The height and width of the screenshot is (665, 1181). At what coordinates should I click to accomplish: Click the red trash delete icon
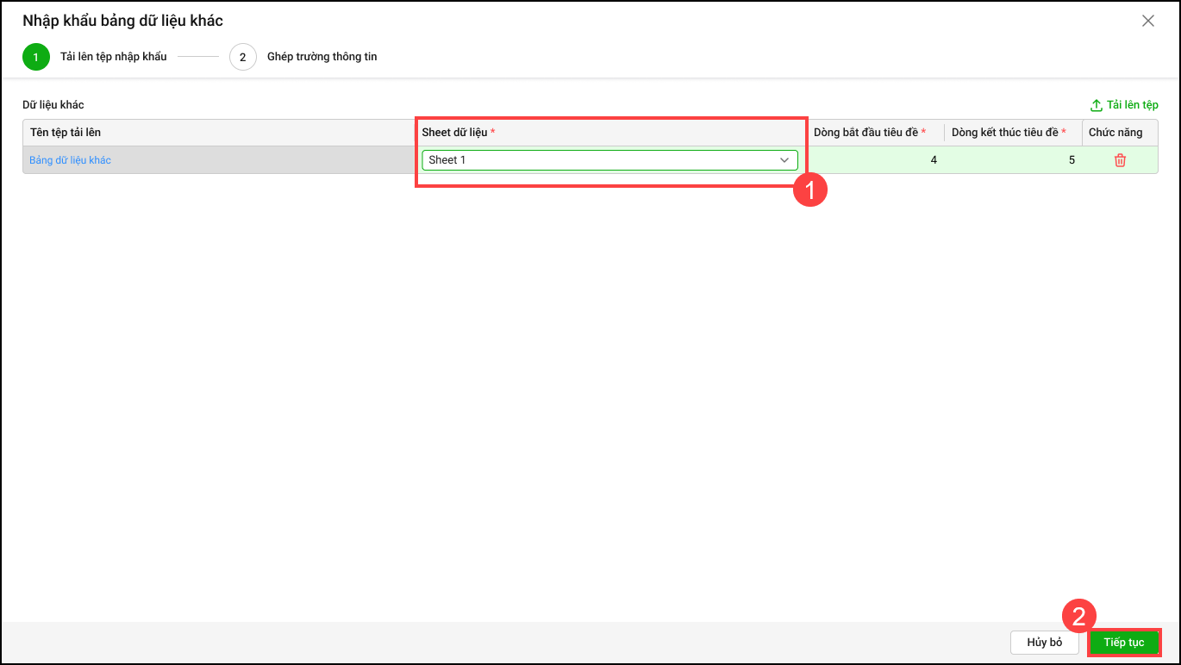tap(1120, 160)
